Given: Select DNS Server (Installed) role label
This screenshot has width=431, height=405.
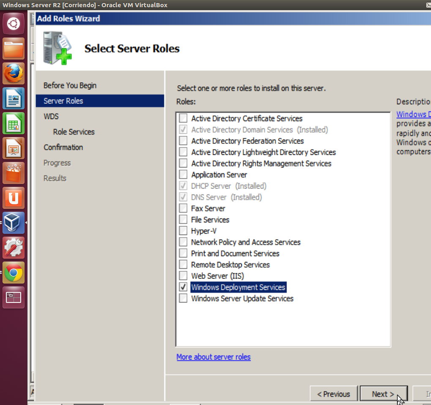Looking at the screenshot, I should 226,197.
